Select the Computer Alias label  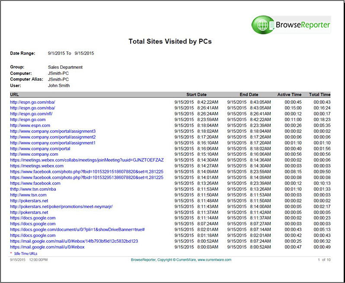click(x=27, y=79)
